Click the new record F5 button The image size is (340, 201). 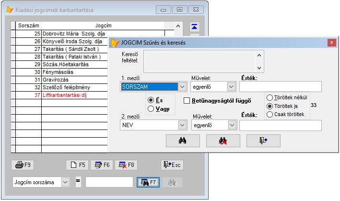point(77,165)
